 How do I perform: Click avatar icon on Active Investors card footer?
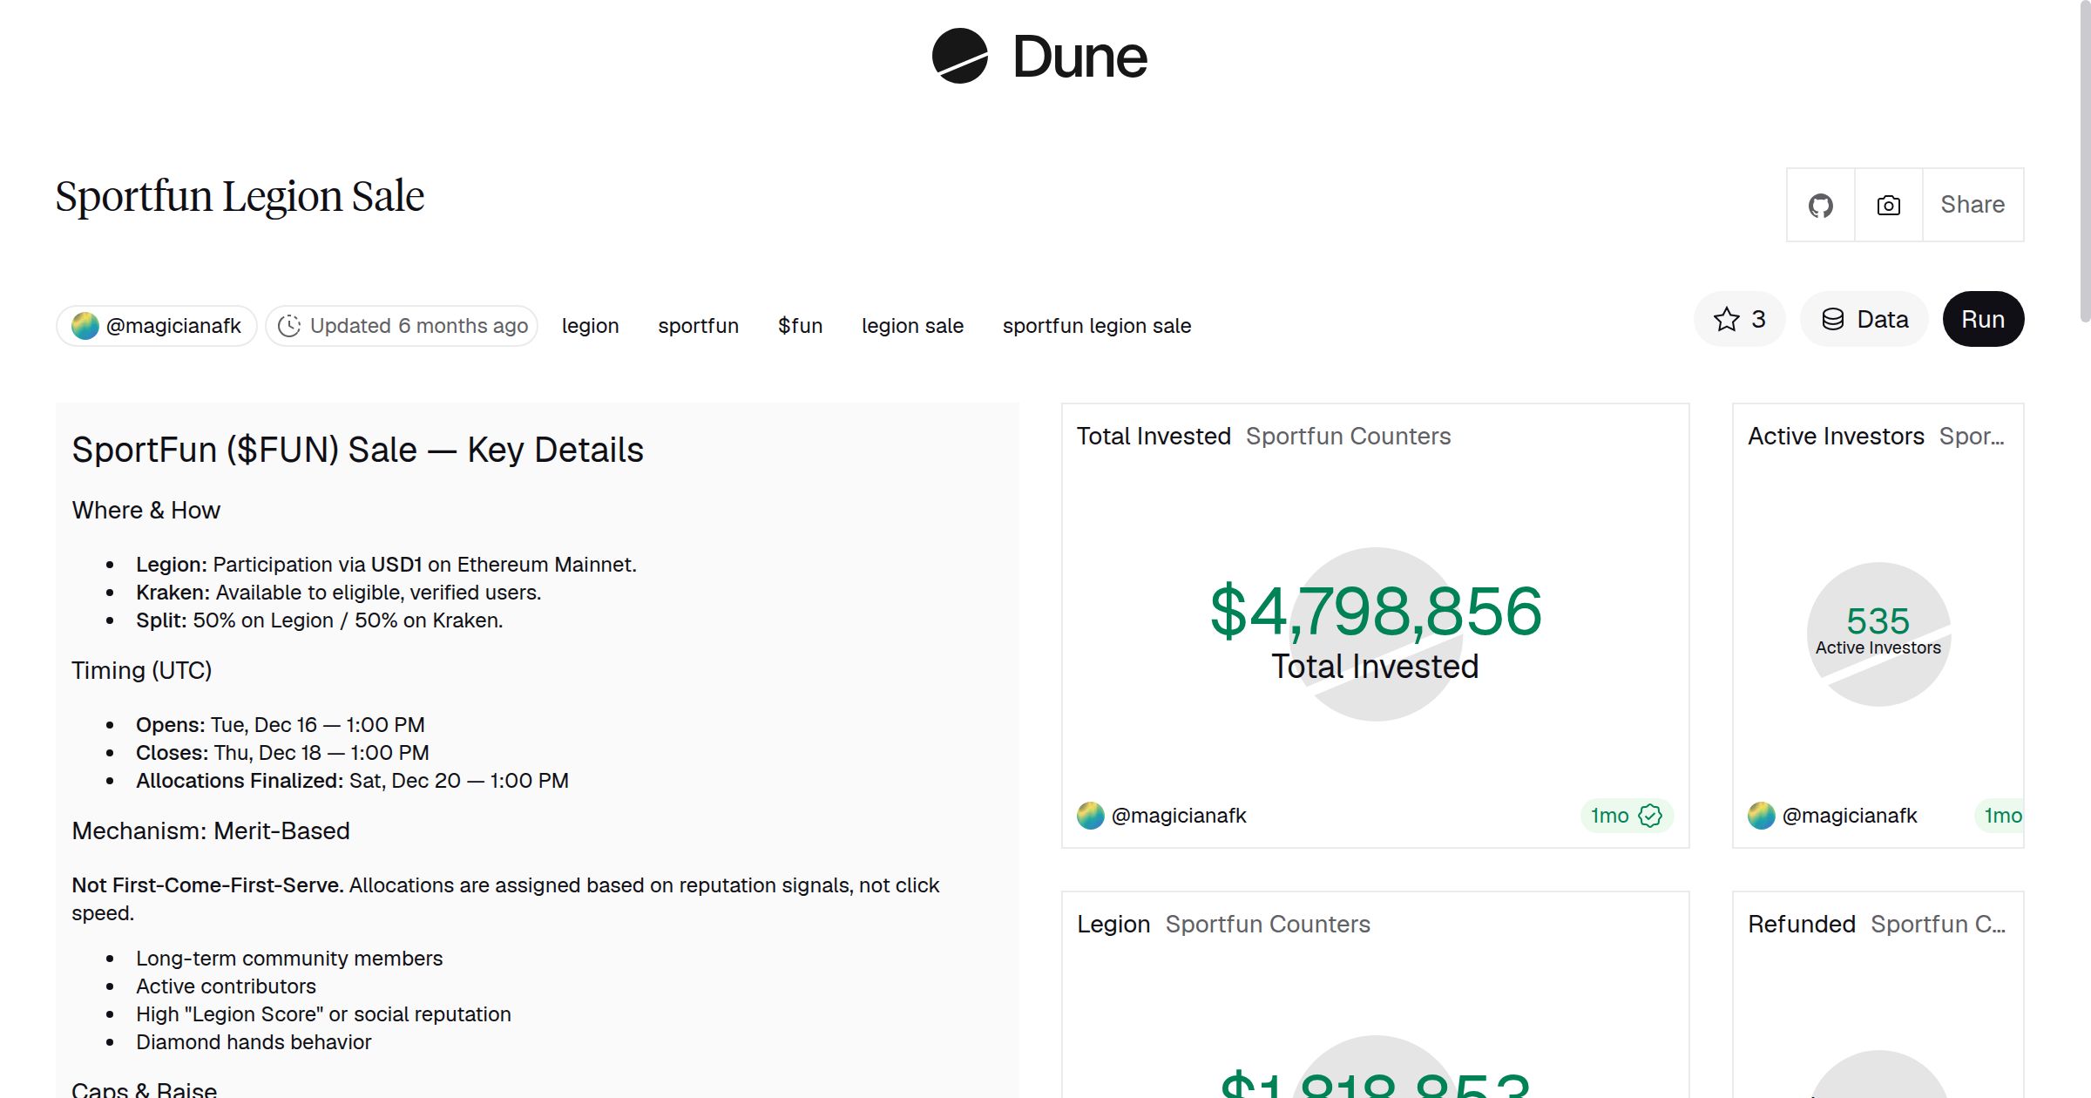(1762, 816)
